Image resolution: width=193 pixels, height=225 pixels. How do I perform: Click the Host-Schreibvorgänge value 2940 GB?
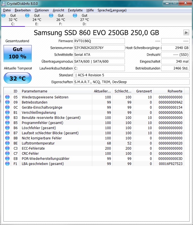(x=175, y=48)
